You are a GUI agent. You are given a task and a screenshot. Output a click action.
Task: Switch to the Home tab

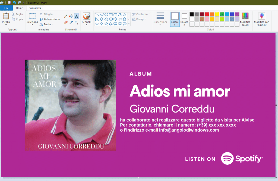(x=19, y=8)
